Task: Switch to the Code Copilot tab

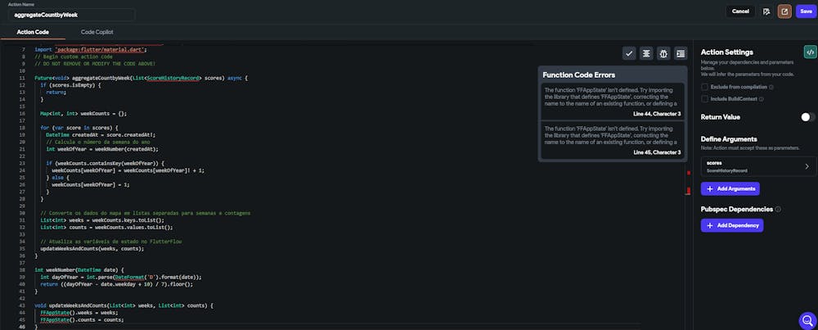Action: 97,32
